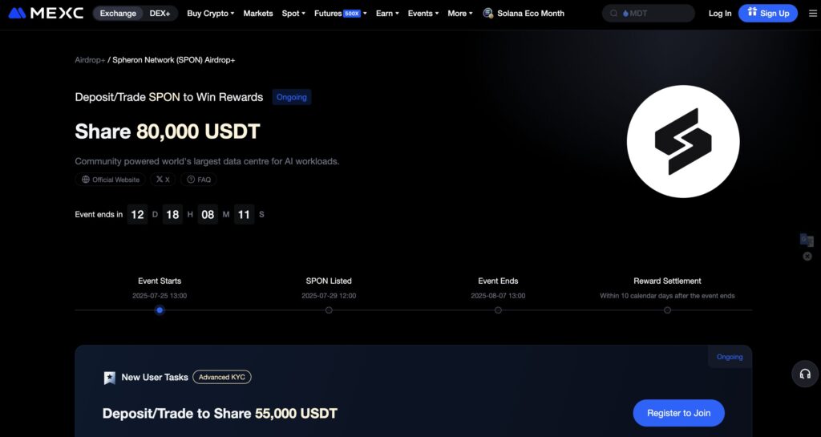
Task: Open the translate widget icon
Action: point(807,241)
